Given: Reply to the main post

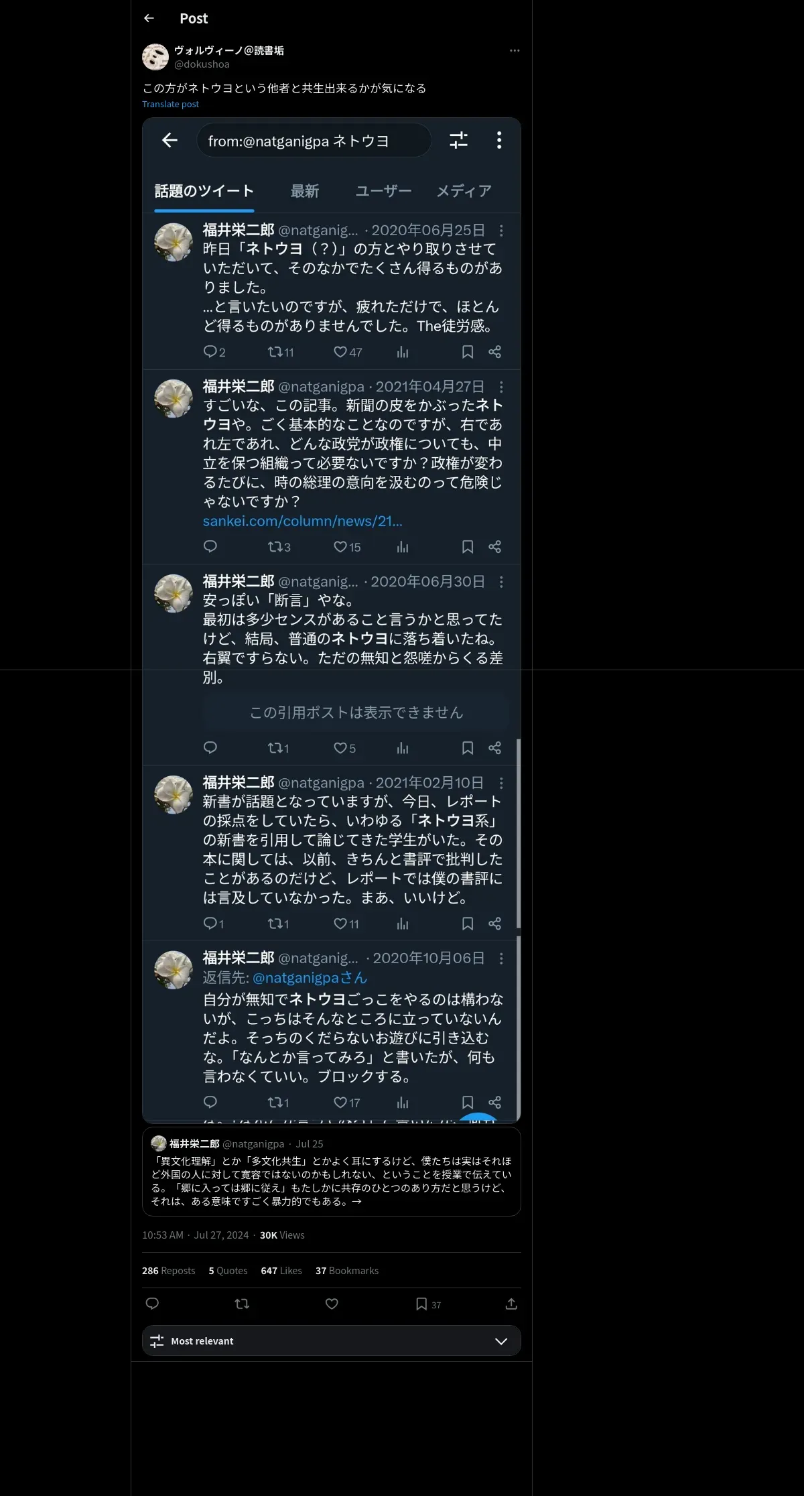Looking at the screenshot, I should (x=152, y=1303).
